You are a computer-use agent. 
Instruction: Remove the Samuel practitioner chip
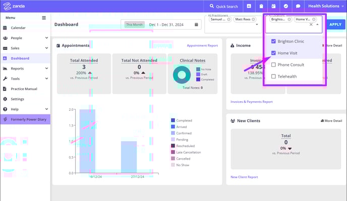coord(229,19)
